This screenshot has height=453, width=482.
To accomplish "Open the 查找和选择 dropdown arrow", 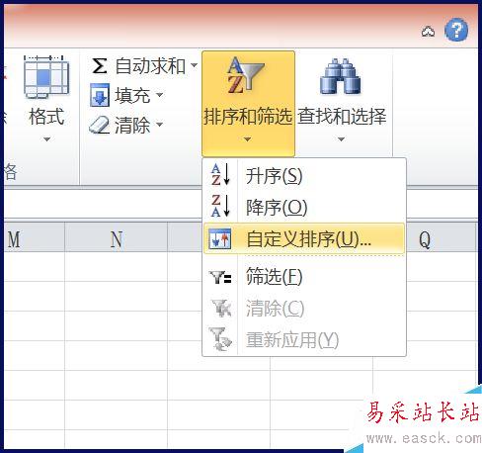I will click(x=342, y=139).
